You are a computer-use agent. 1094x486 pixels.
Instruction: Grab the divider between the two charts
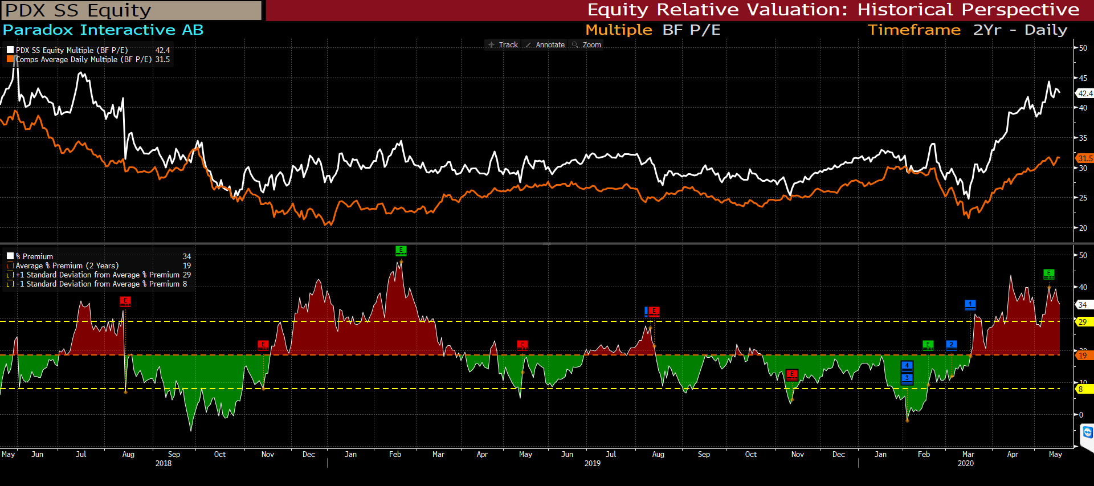pyautogui.click(x=546, y=244)
